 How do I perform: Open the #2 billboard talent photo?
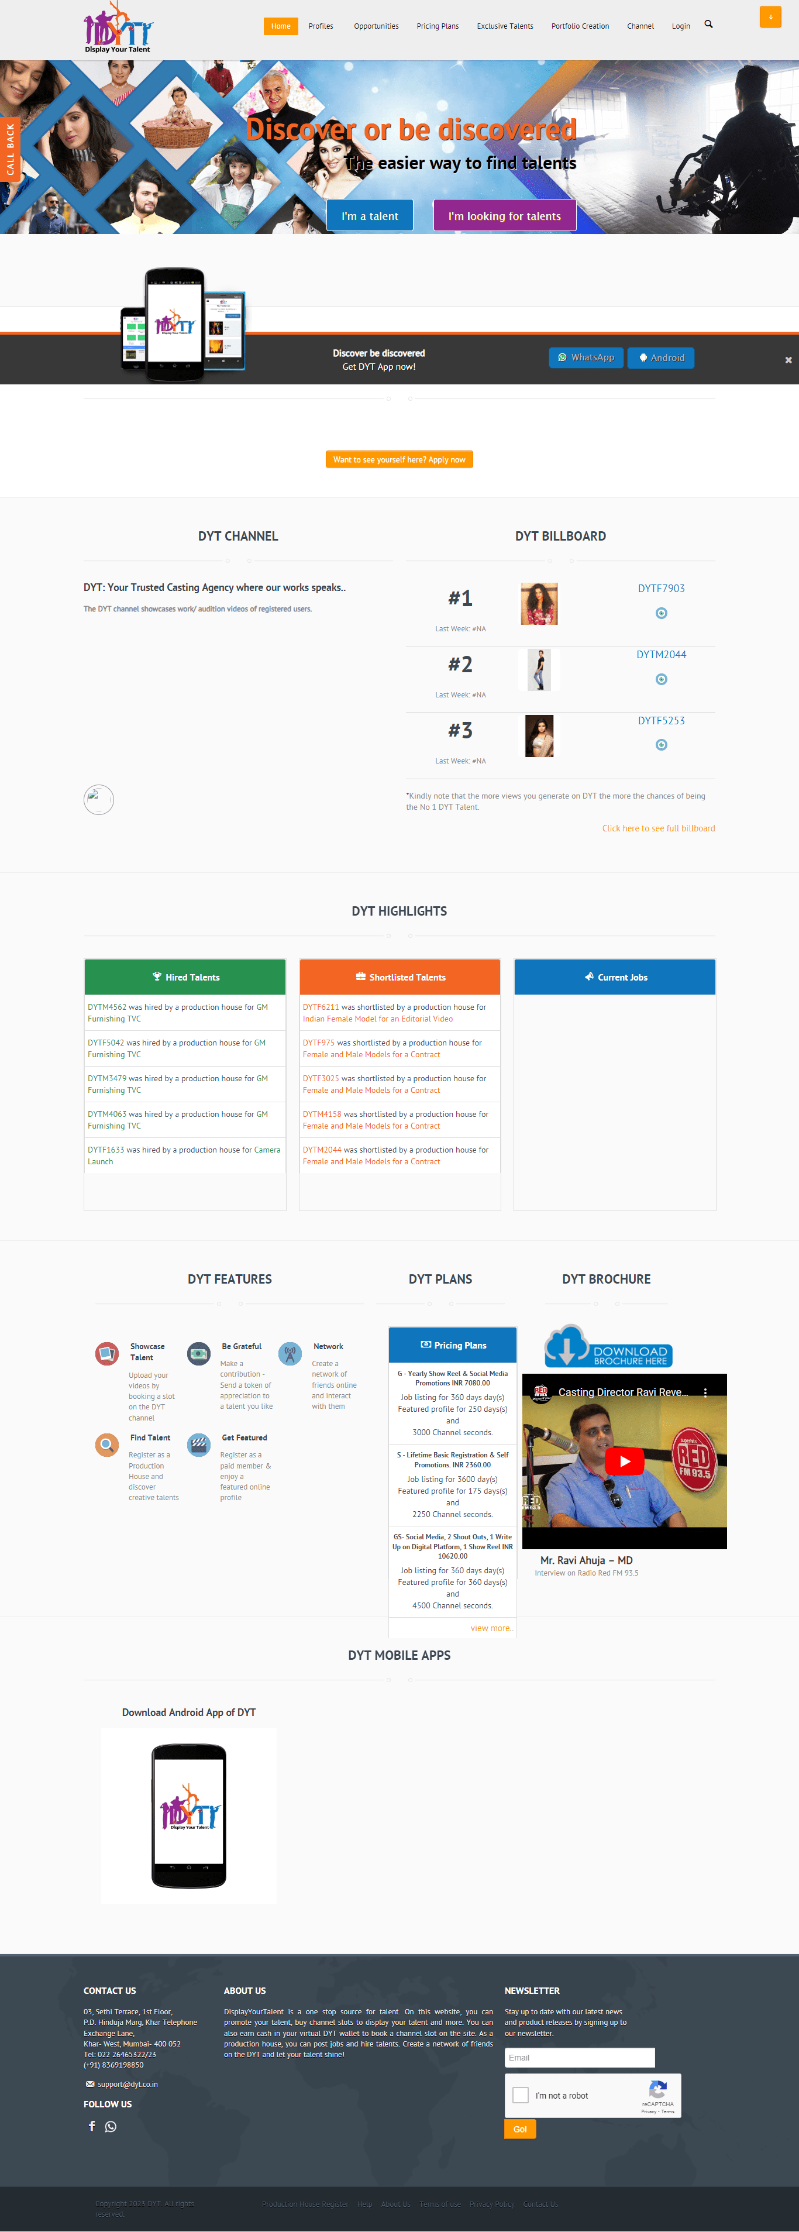tap(539, 670)
